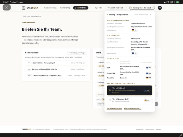This screenshot has width=183, height=137.
Task: Select Tier 1 (EU Cloud) radio button
Action: coord(110,90)
